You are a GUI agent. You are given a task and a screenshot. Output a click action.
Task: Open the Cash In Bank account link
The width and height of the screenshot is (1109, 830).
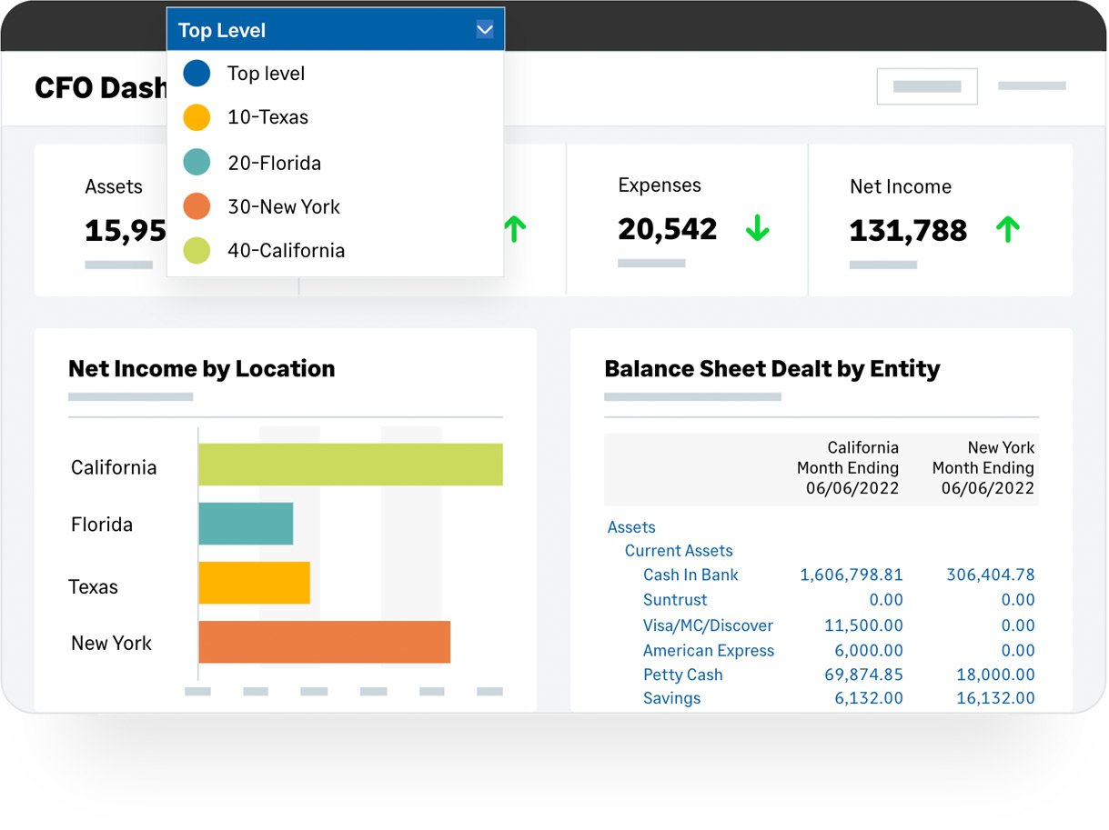[690, 575]
